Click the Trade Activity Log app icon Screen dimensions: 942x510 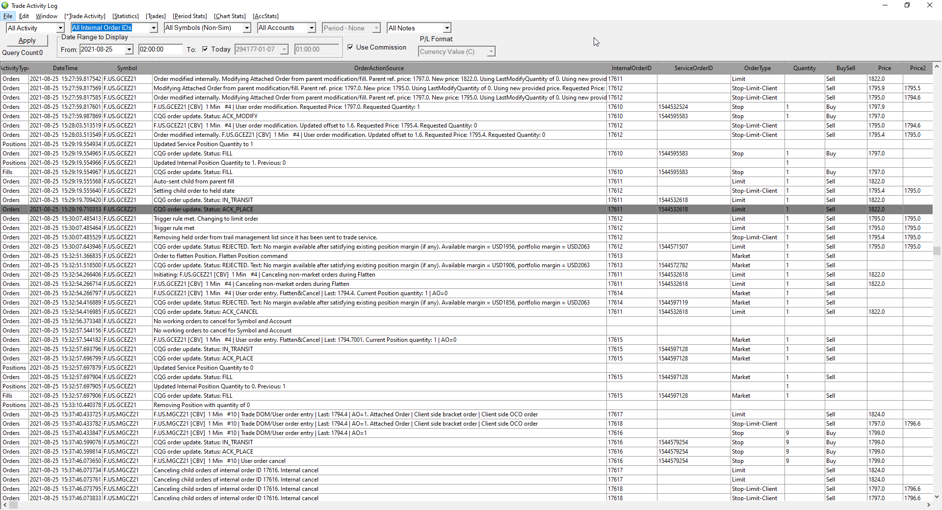[5, 5]
